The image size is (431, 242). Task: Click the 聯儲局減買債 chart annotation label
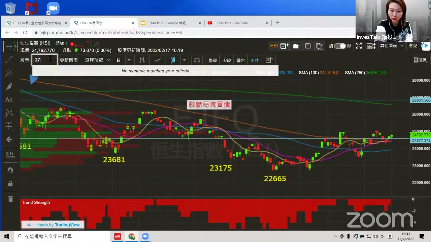209,105
